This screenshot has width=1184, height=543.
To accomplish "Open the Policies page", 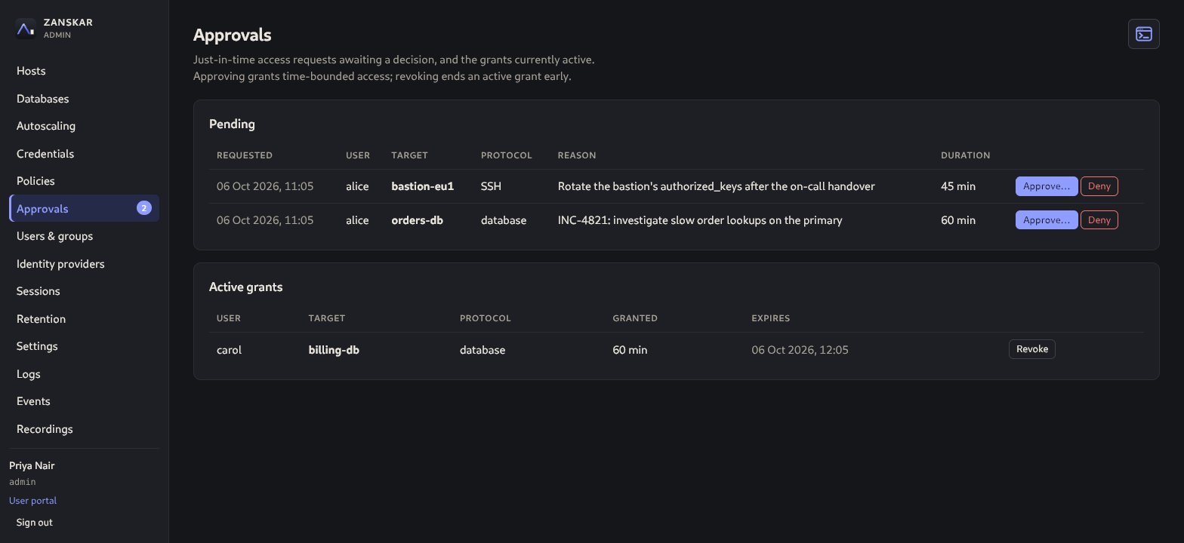I will coord(84,181).
